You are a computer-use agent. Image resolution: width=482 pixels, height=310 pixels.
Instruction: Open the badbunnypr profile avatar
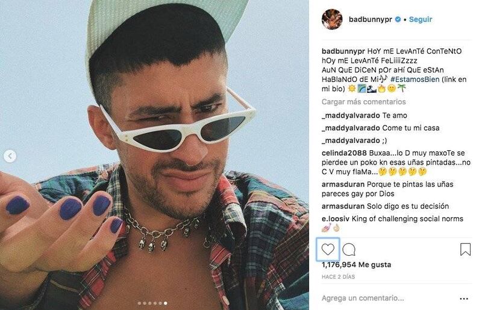pos(332,19)
